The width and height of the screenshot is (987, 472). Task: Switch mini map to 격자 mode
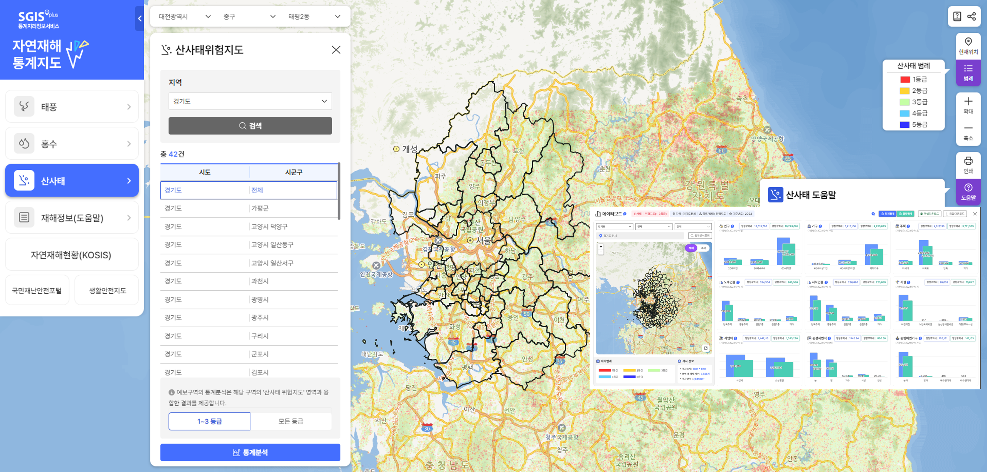click(703, 248)
